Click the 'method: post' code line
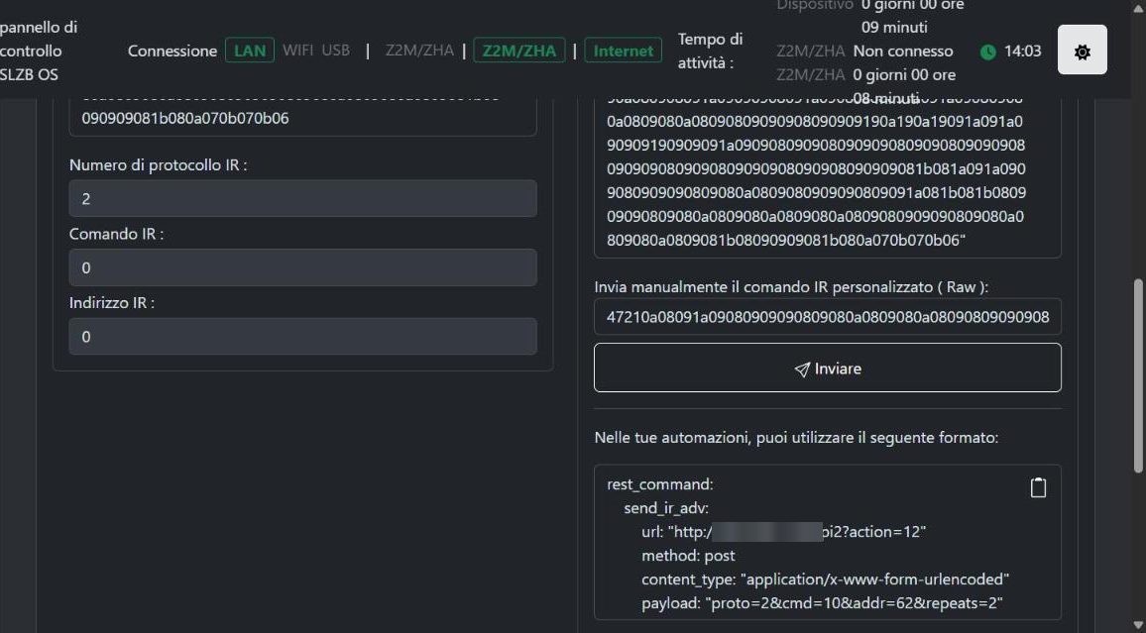 (688, 556)
